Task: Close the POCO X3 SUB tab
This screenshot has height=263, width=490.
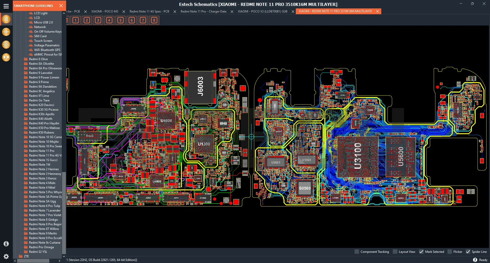Action: (x=293, y=11)
